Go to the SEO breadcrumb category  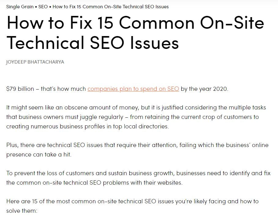43,7
